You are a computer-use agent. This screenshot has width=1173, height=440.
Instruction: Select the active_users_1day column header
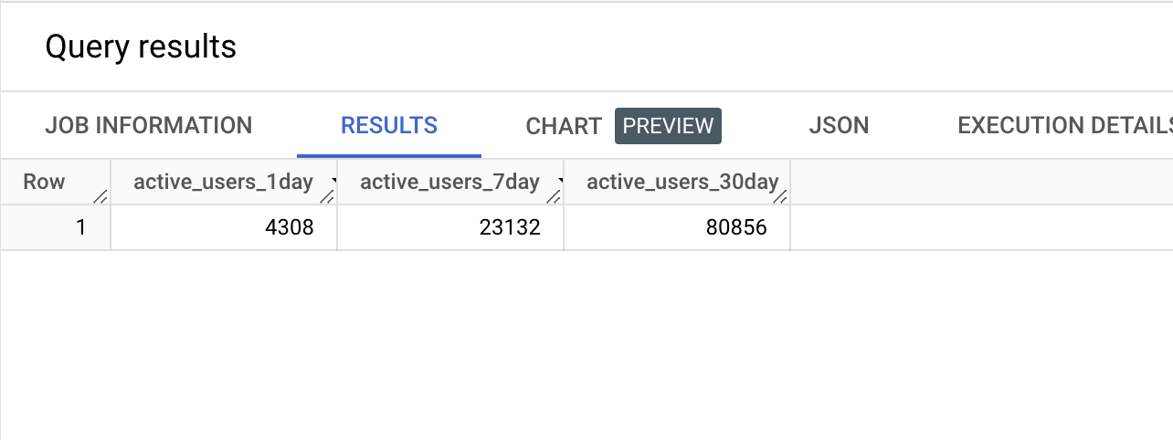pyautogui.click(x=224, y=182)
